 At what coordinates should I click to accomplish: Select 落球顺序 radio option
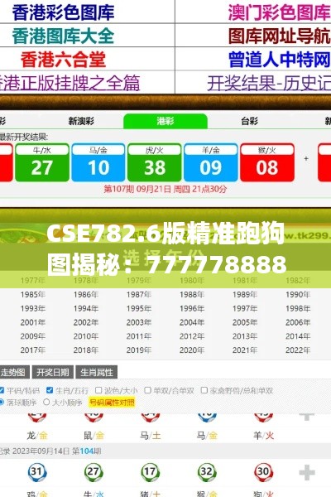(2, 403)
